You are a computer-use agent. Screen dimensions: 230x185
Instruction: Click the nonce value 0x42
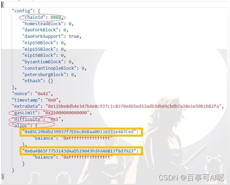[43, 93]
